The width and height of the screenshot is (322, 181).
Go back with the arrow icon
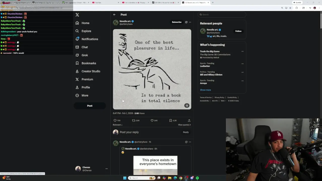pyautogui.click(x=114, y=15)
